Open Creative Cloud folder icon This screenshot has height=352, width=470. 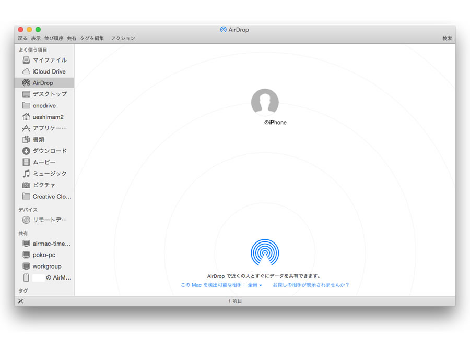point(27,197)
